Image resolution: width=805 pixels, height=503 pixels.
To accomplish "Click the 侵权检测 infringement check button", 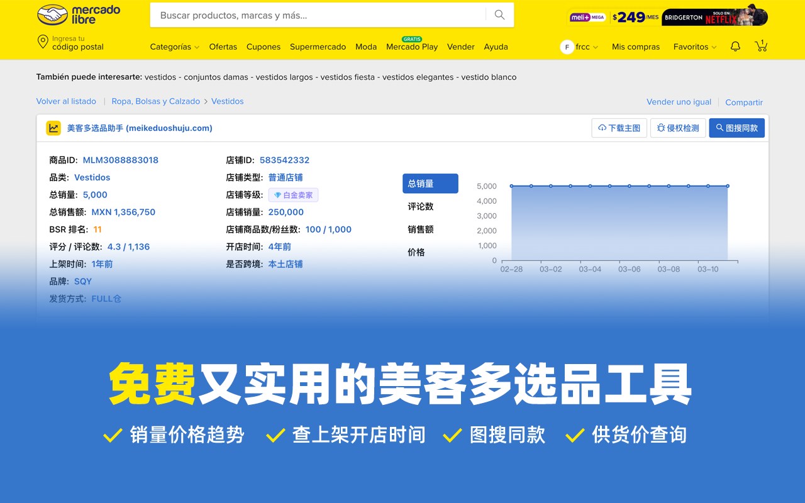I will 678,128.
